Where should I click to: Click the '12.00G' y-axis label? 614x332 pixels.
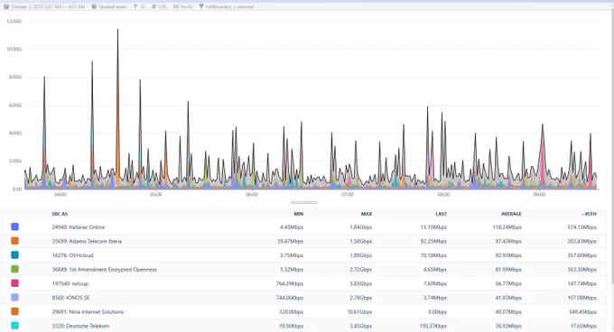coord(14,21)
